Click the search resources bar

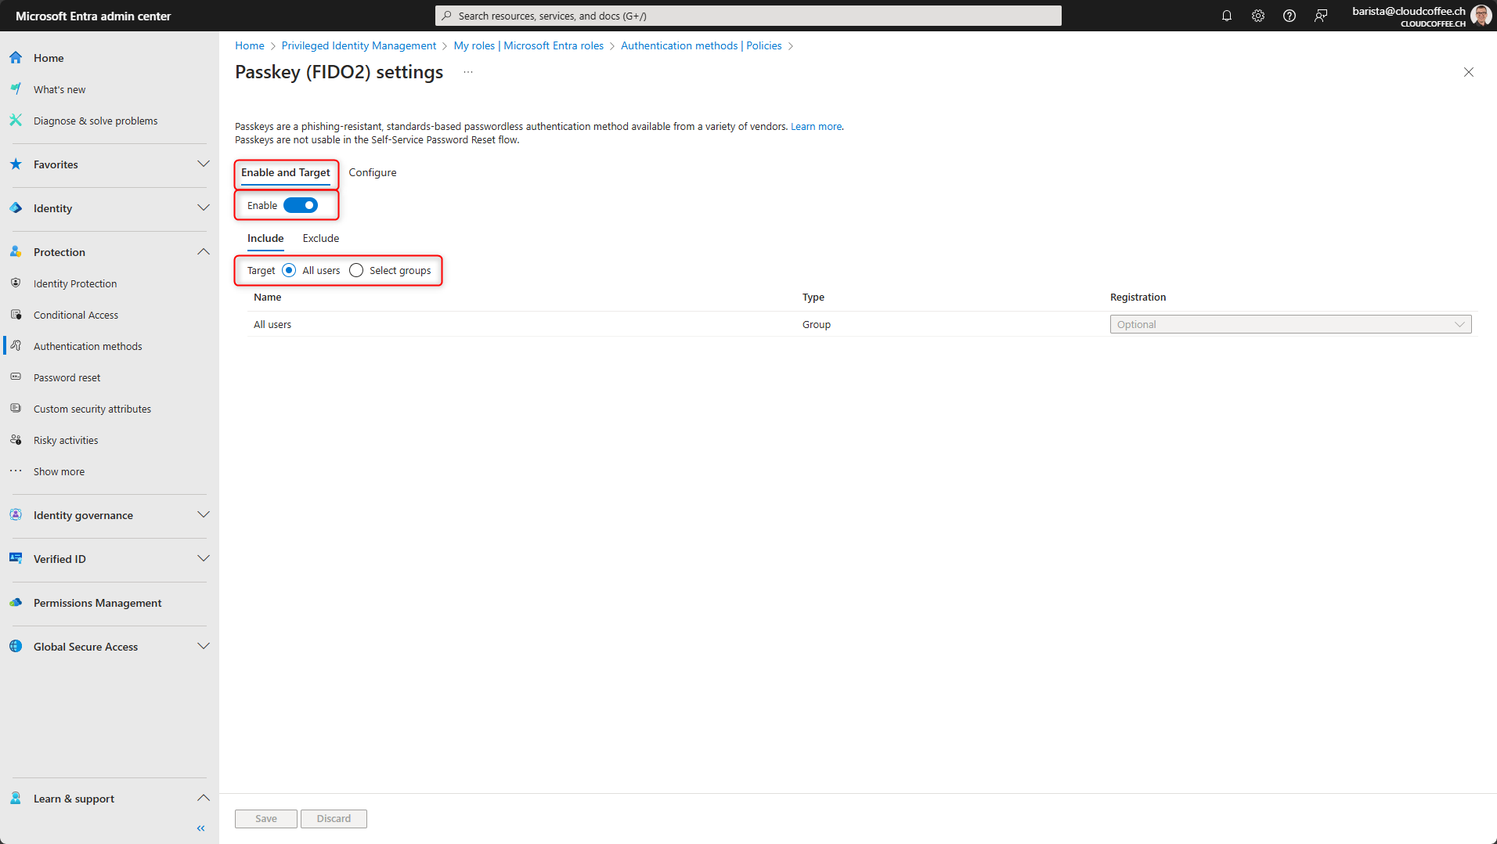[747, 15]
